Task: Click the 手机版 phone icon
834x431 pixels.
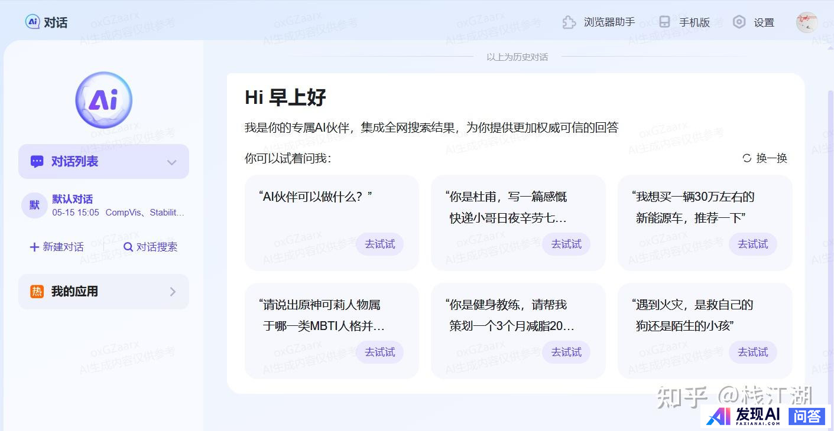Action: [x=664, y=22]
